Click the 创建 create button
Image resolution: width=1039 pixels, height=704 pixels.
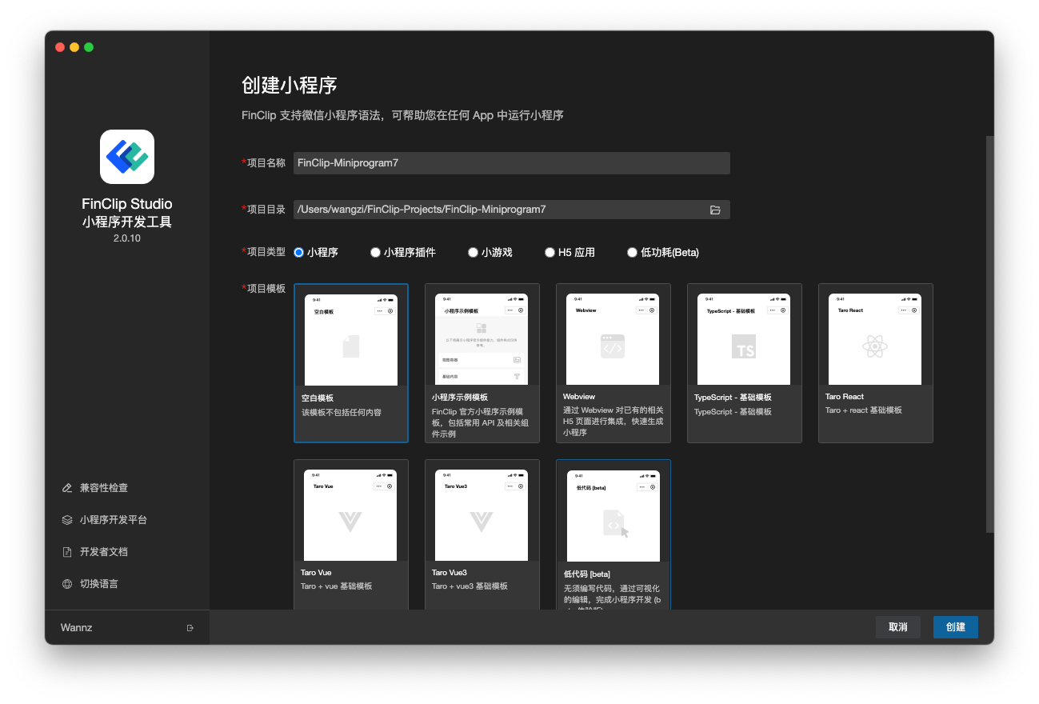[955, 627]
